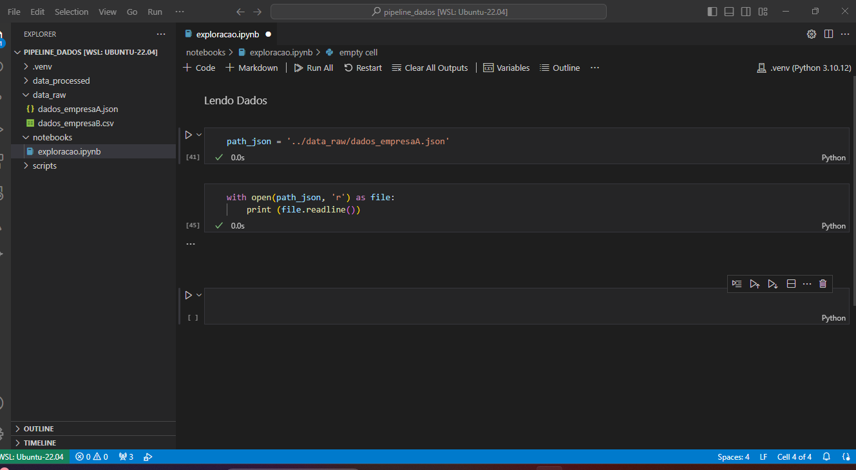This screenshot has width=856, height=470.
Task: Open errors and warnings status item
Action: [91, 456]
